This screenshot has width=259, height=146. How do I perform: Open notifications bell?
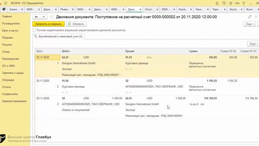point(217,3)
